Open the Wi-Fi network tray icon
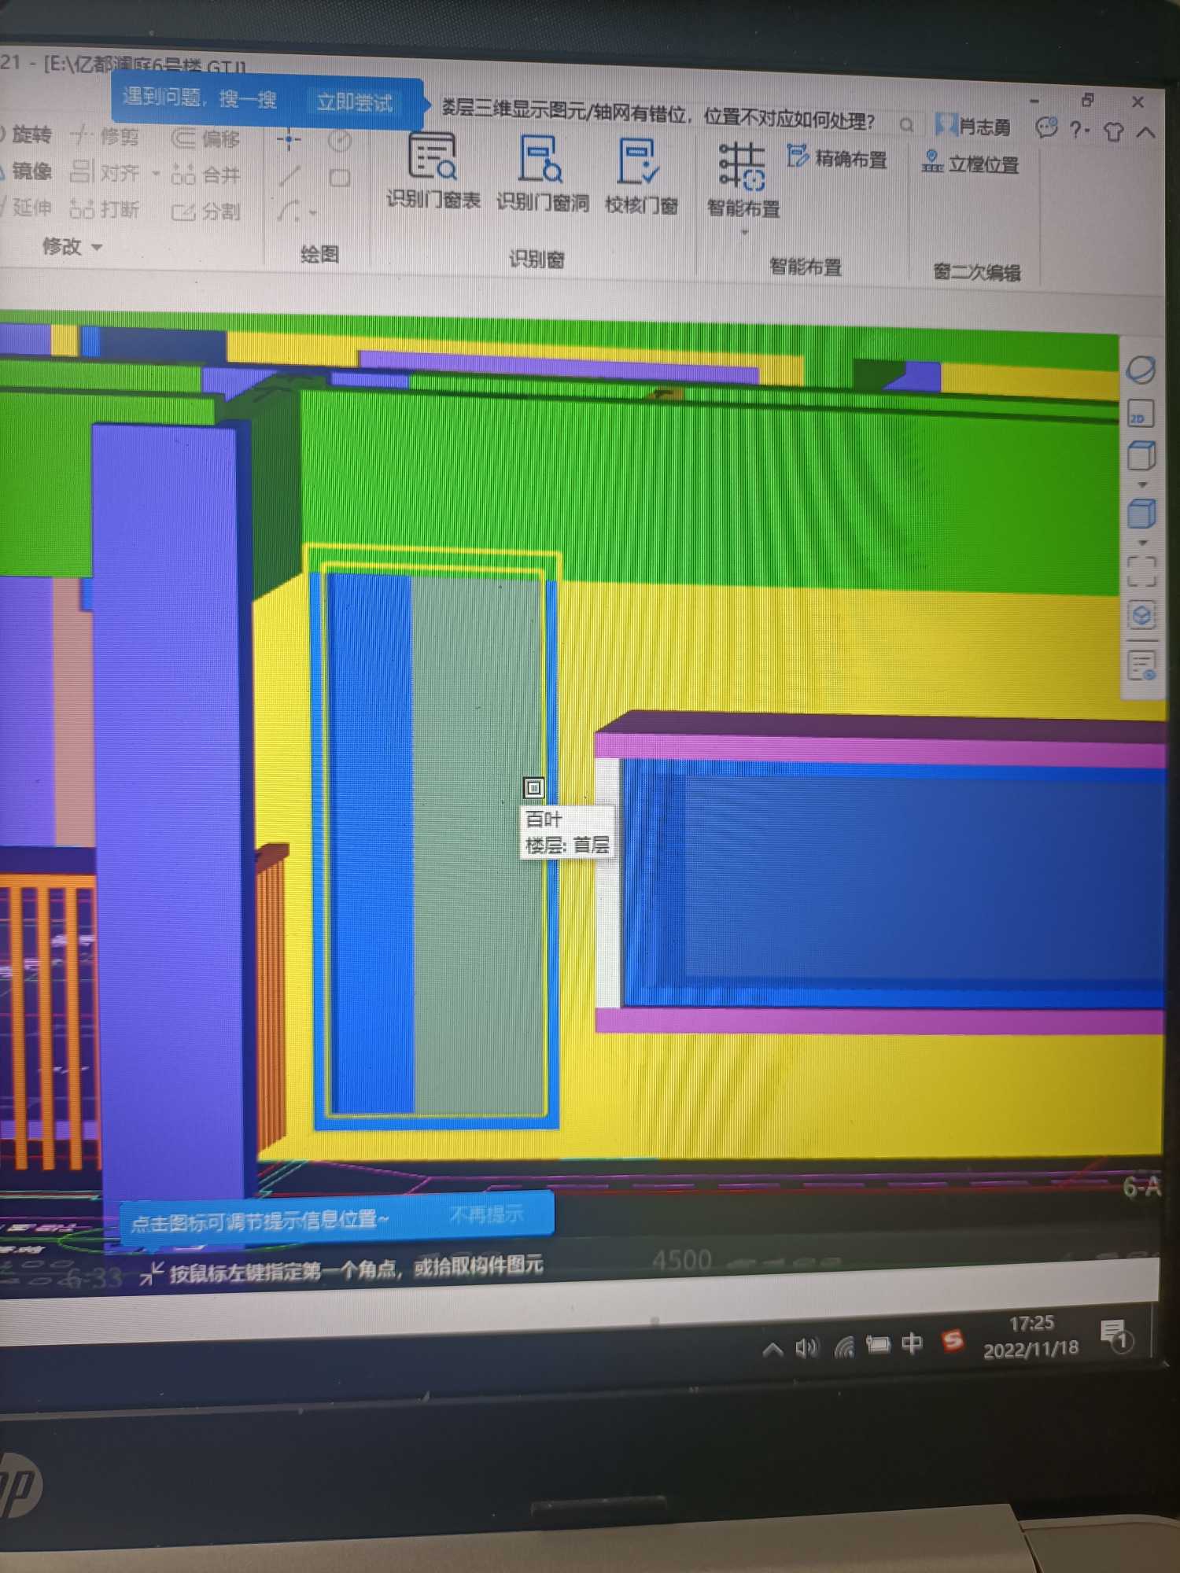1180x1573 pixels. click(x=844, y=1347)
